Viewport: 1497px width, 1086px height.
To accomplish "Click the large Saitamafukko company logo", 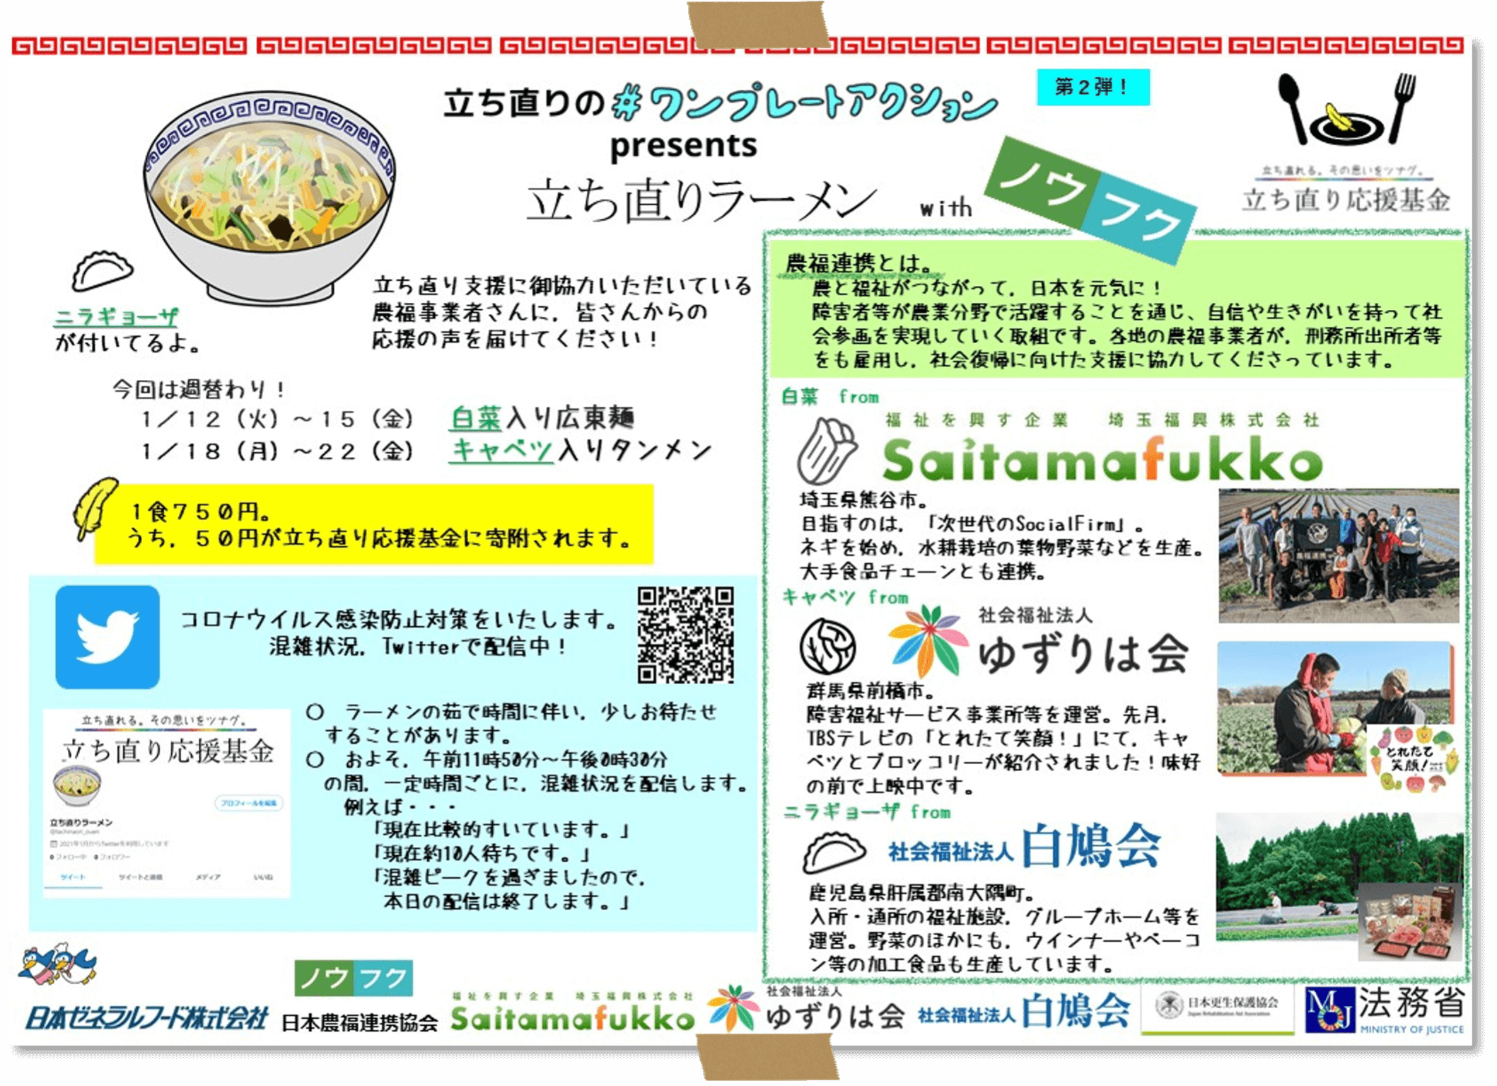I will (x=1102, y=459).
